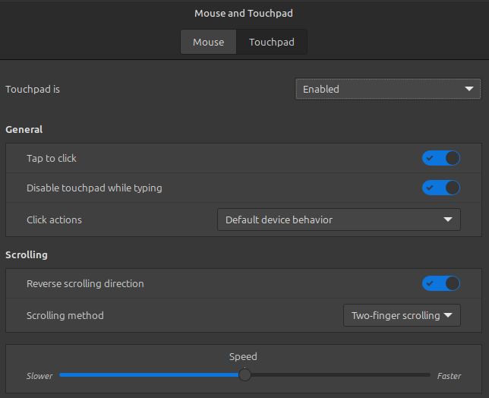489x398 pixels.
Task: Click the Slower label by the slider
Action: [x=39, y=376]
